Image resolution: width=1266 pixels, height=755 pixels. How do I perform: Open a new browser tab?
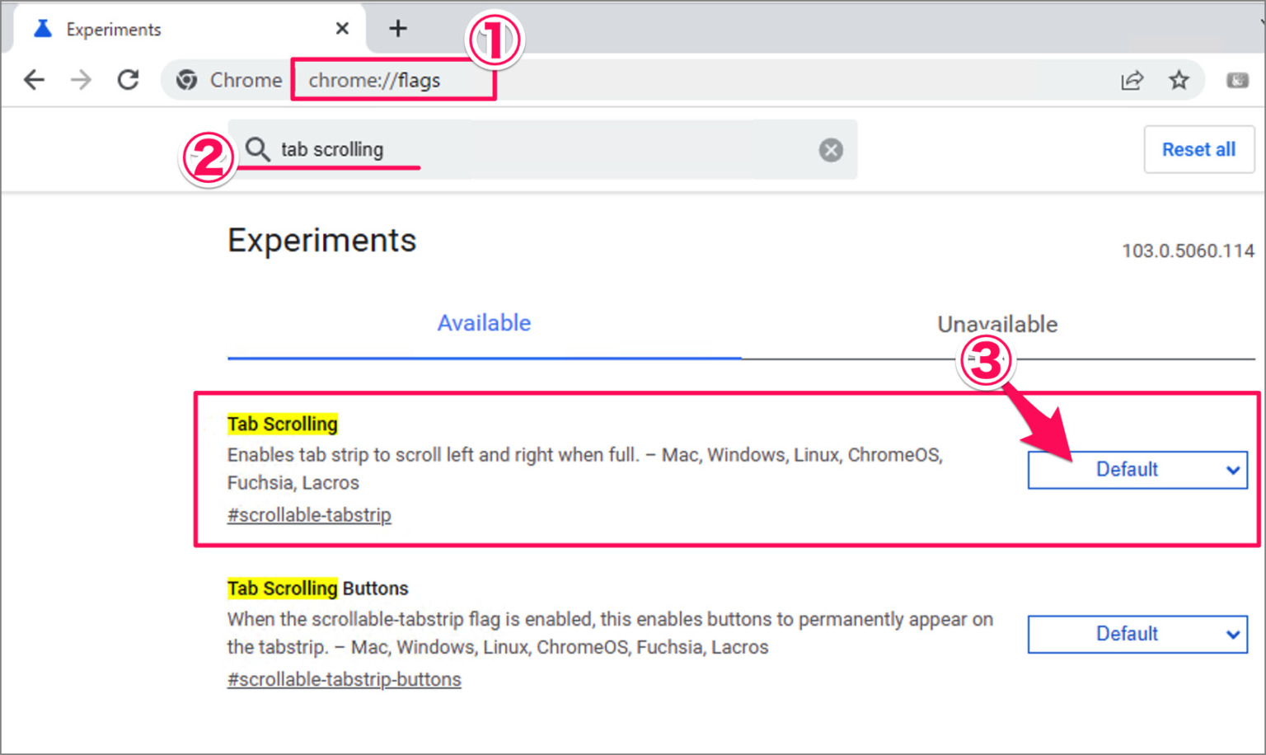(398, 27)
